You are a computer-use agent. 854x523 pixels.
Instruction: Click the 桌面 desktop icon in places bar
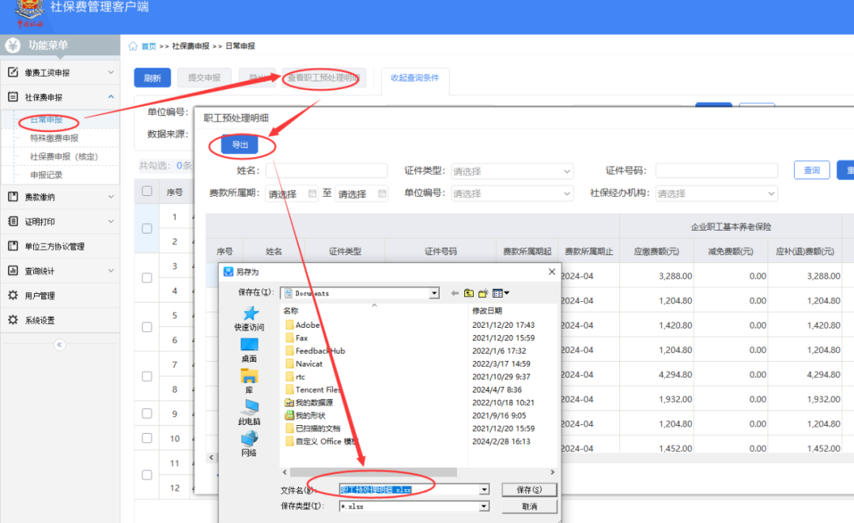(249, 344)
